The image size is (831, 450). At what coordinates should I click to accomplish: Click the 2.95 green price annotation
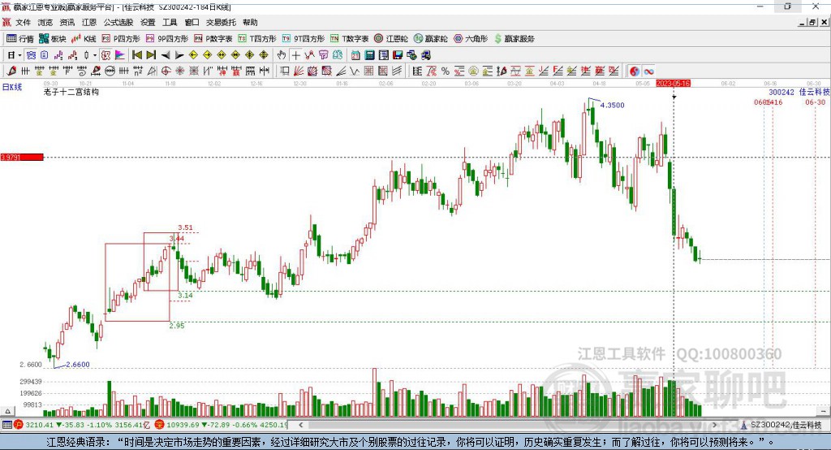tap(177, 326)
